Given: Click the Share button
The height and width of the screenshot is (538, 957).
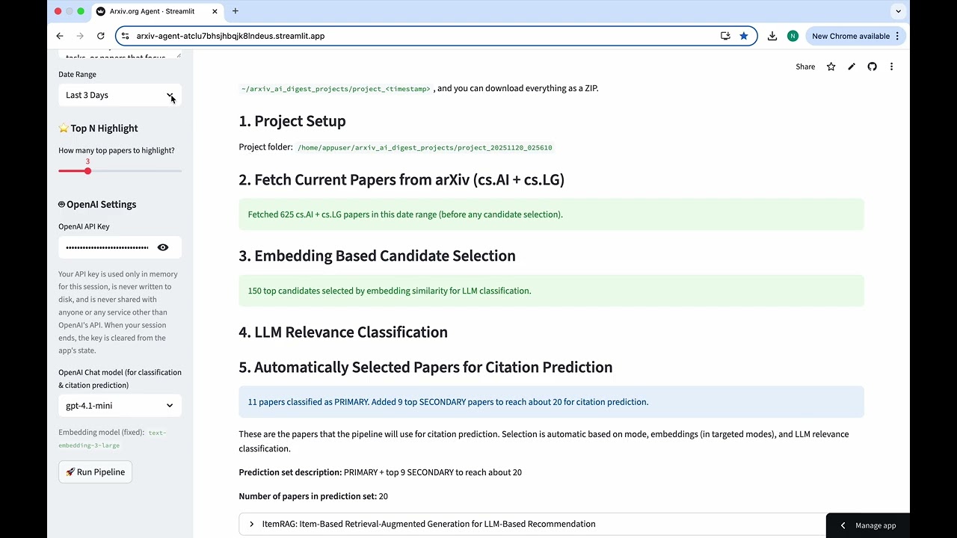Looking at the screenshot, I should point(805,67).
